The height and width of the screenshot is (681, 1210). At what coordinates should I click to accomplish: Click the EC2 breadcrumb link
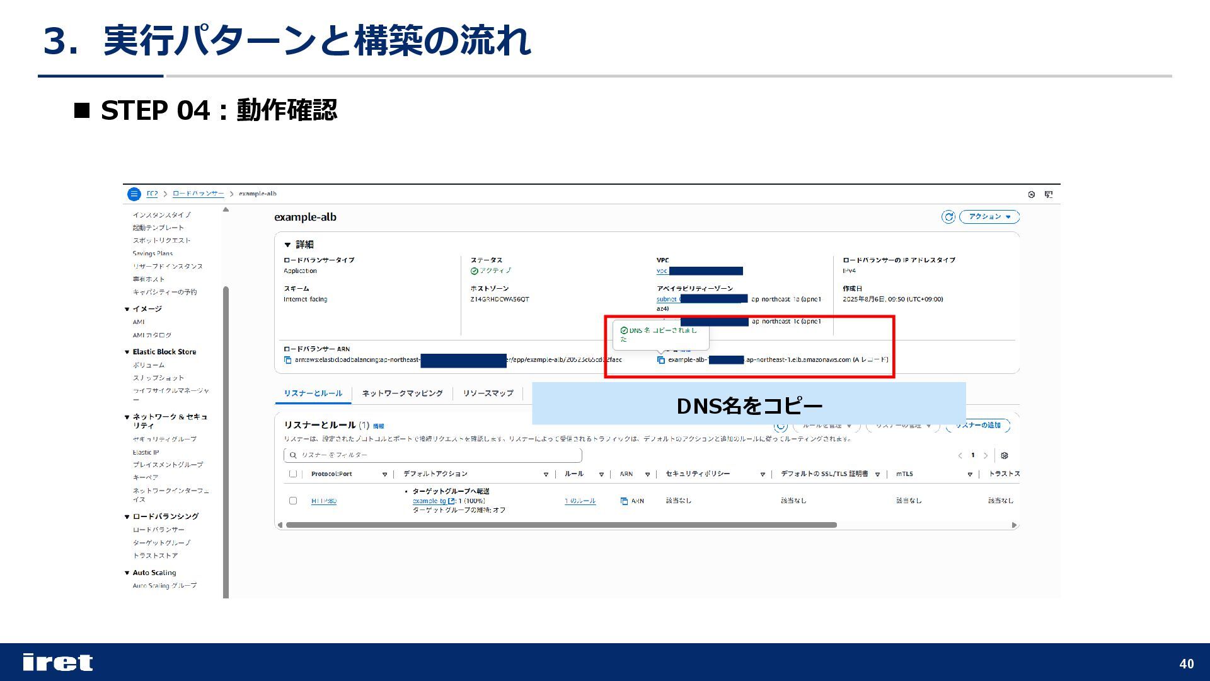point(152,194)
